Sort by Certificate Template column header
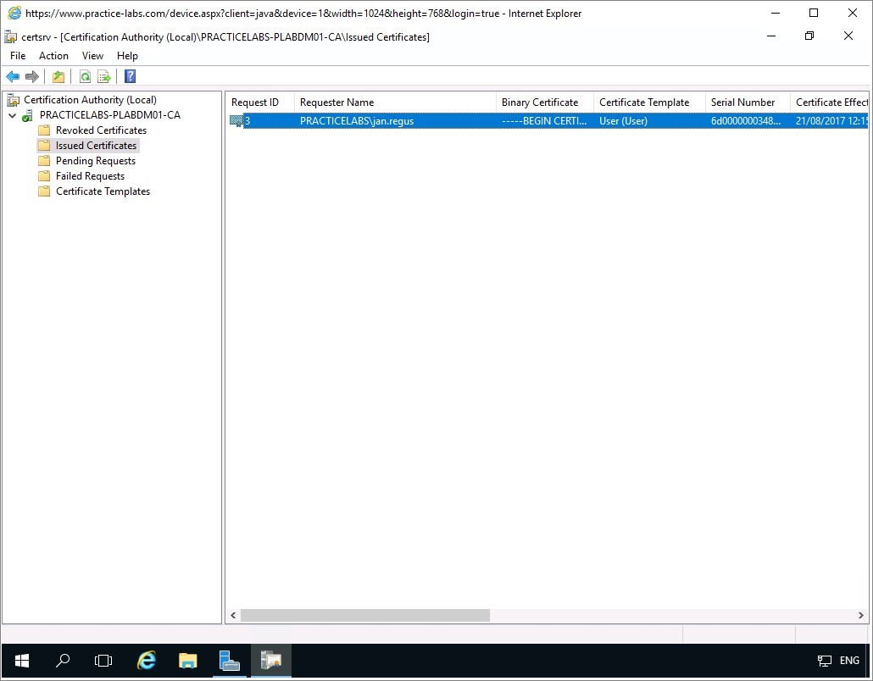The width and height of the screenshot is (873, 681). coord(649,102)
